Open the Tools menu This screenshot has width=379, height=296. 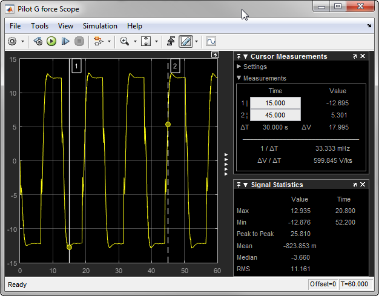[x=39, y=26]
